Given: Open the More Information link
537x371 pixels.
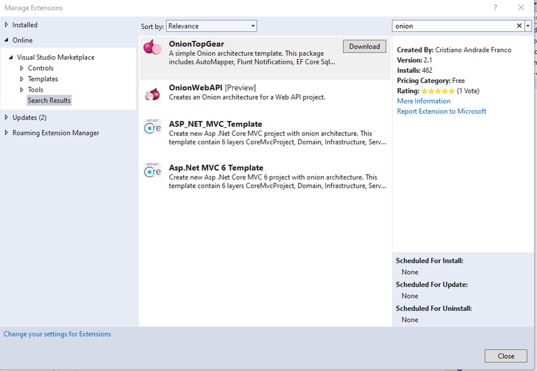Looking at the screenshot, I should tap(424, 101).
